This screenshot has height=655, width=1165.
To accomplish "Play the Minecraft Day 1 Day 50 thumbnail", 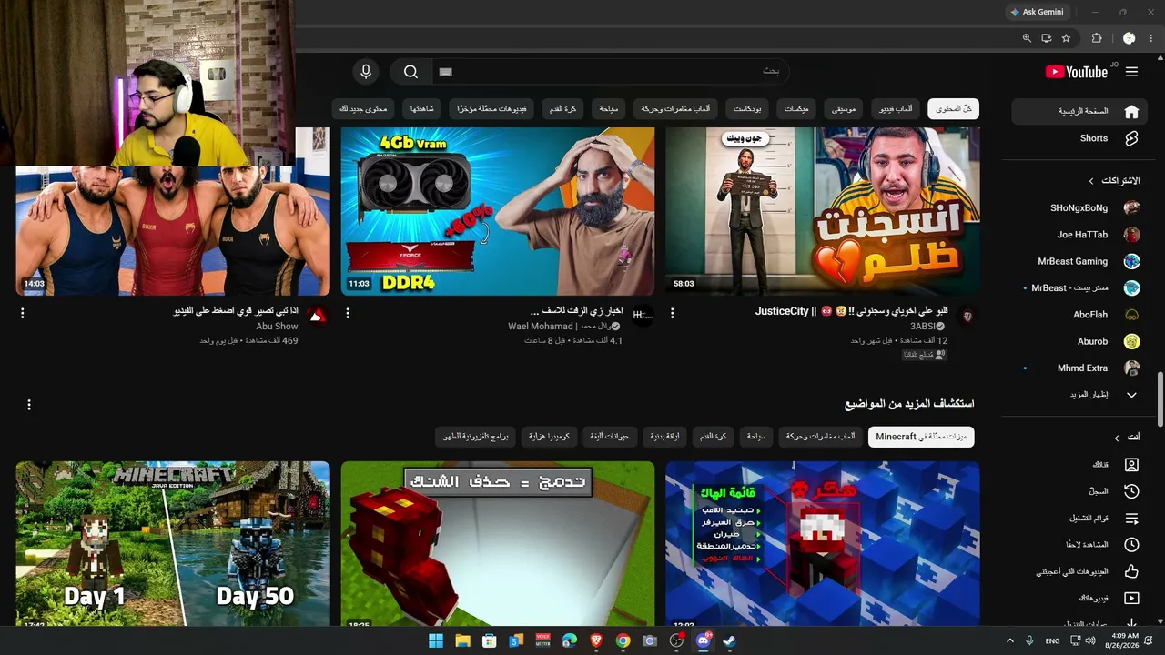I will click(173, 543).
